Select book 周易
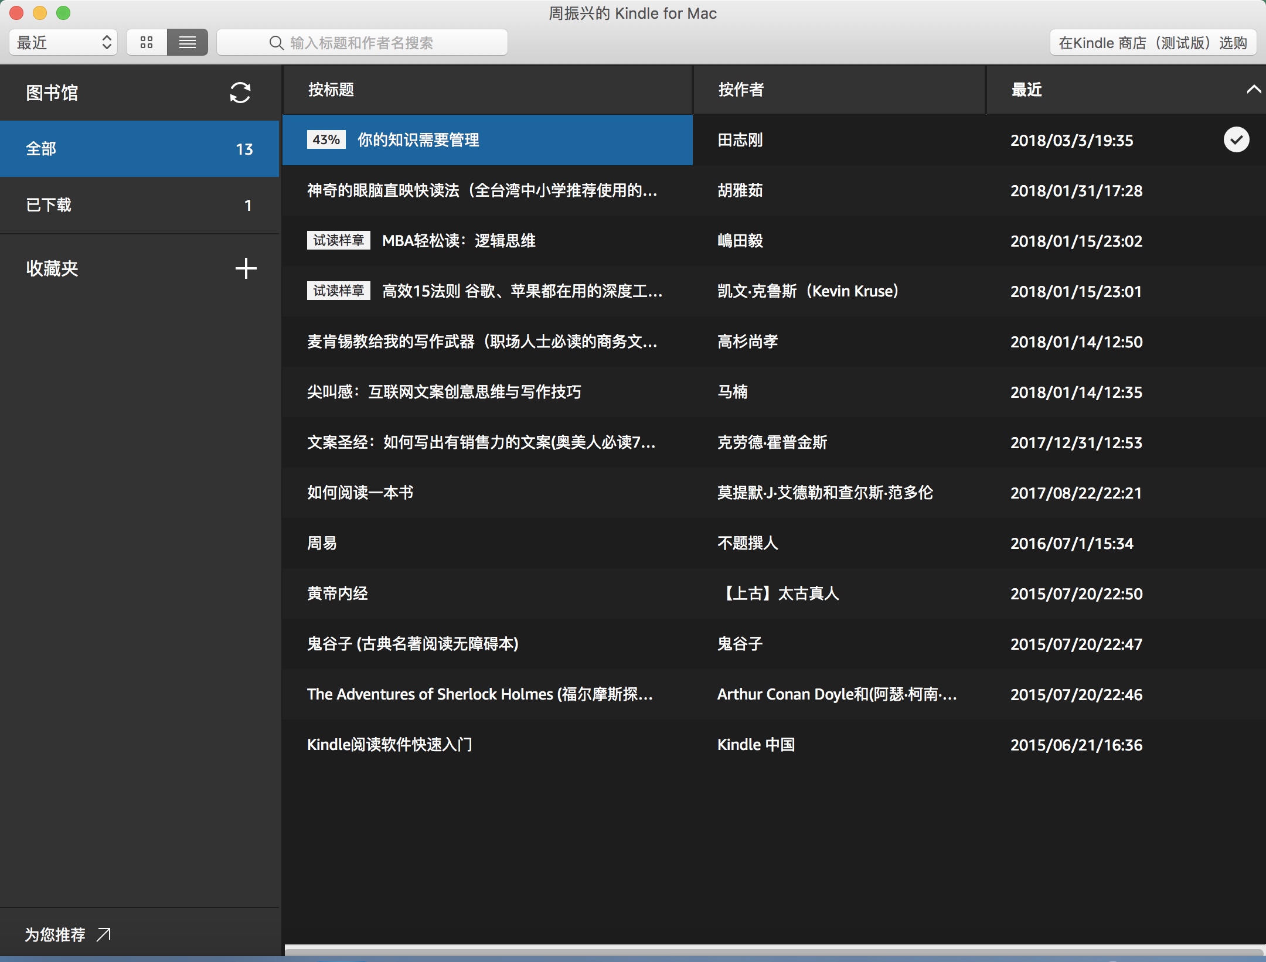The height and width of the screenshot is (962, 1266). [322, 543]
